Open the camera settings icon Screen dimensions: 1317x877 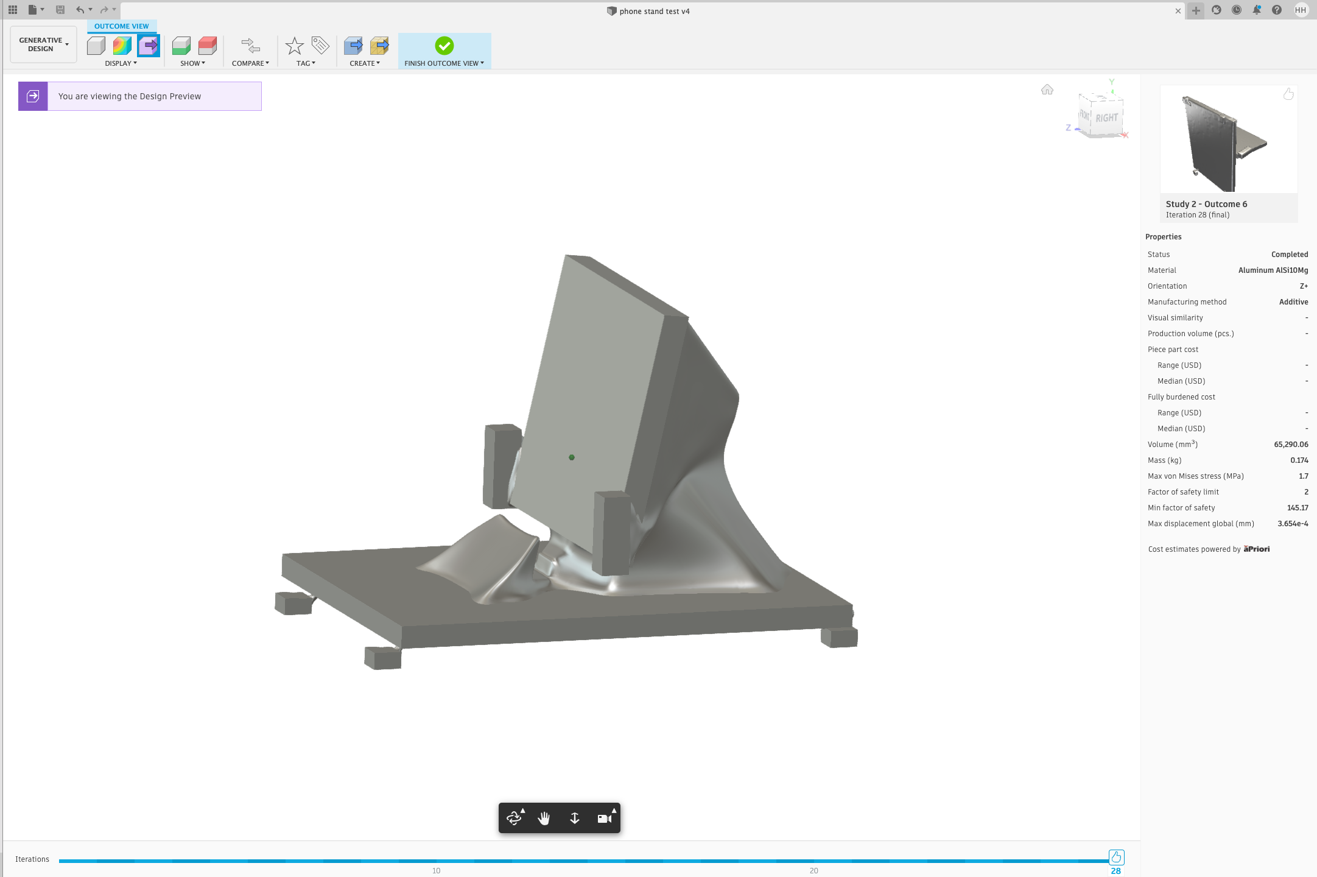point(605,818)
